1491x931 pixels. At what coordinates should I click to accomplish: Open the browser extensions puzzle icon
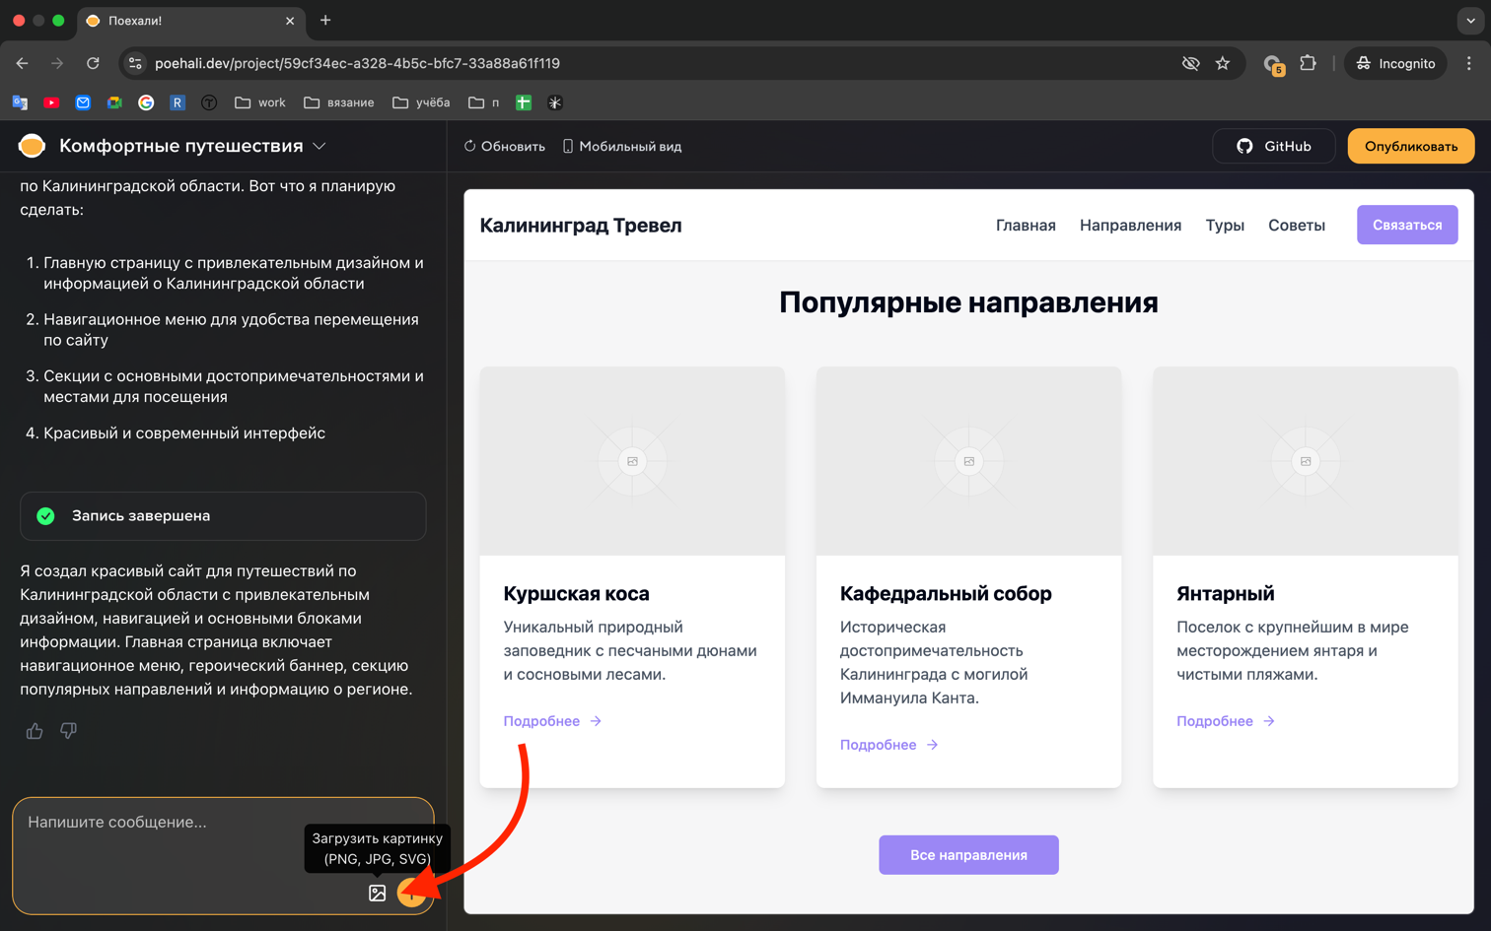coord(1309,62)
